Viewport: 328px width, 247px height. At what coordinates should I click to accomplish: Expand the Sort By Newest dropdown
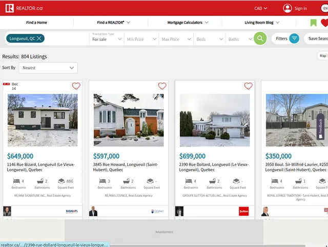tap(48, 68)
